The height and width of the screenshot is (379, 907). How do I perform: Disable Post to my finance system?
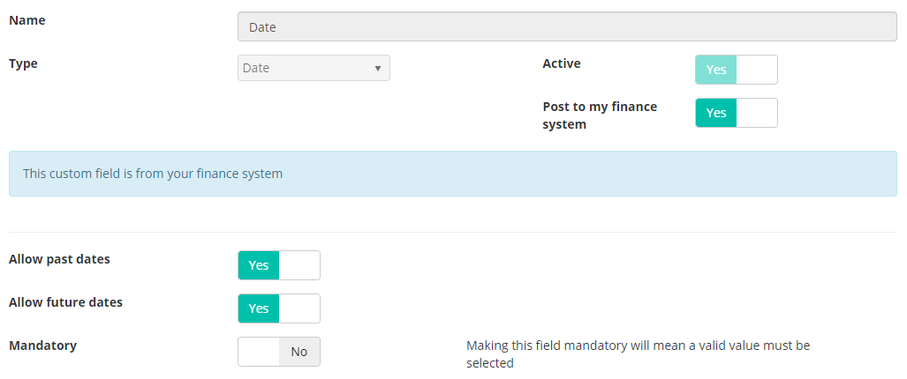737,113
